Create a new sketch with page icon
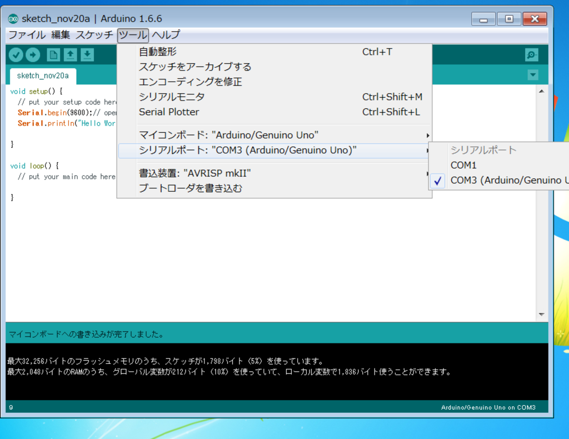The width and height of the screenshot is (569, 439). pos(53,55)
